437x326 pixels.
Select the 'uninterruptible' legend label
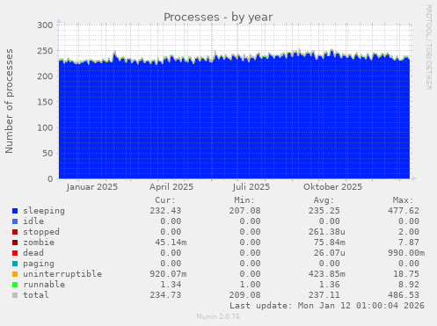[x=62, y=274]
